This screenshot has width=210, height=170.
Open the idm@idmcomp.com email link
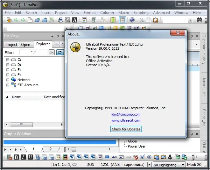click(x=126, y=115)
